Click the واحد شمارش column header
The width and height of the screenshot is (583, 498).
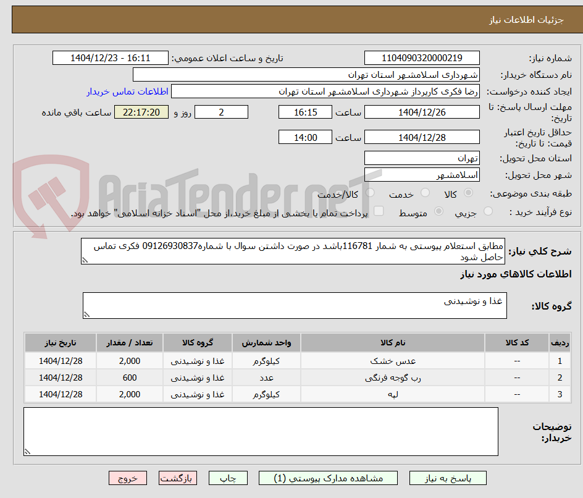coord(266,342)
